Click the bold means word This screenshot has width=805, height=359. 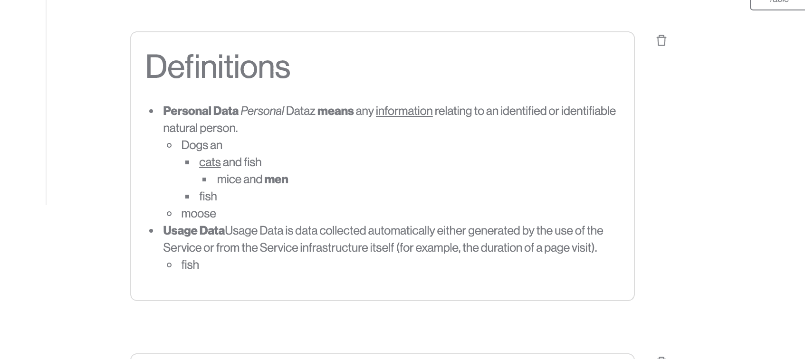pyautogui.click(x=335, y=111)
